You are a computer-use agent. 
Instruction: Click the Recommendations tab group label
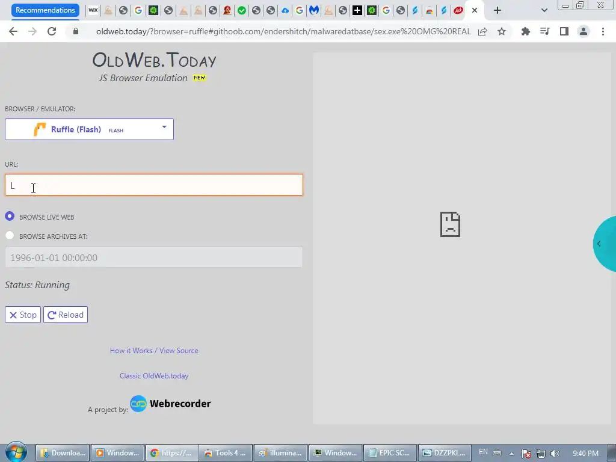pyautogui.click(x=45, y=10)
